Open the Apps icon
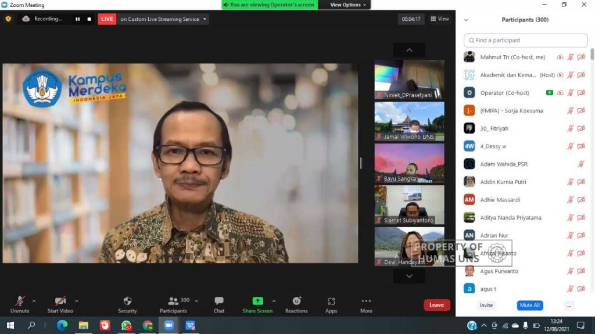The height and width of the screenshot is (334, 595). [331, 301]
